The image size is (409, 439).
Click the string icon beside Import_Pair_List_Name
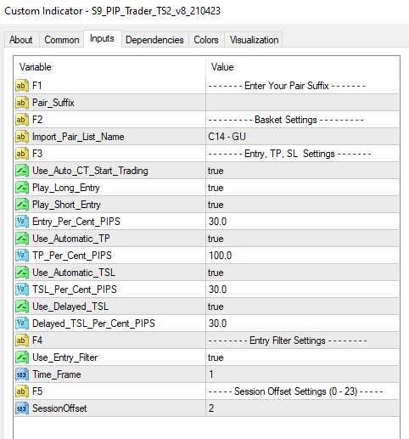[x=22, y=137]
